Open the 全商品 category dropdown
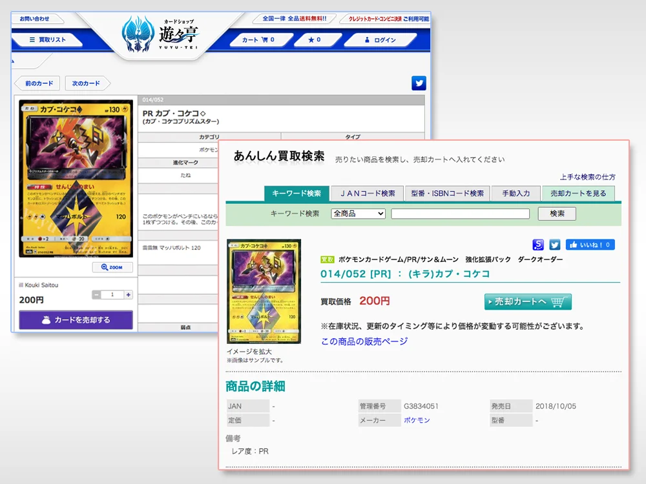 pos(358,214)
